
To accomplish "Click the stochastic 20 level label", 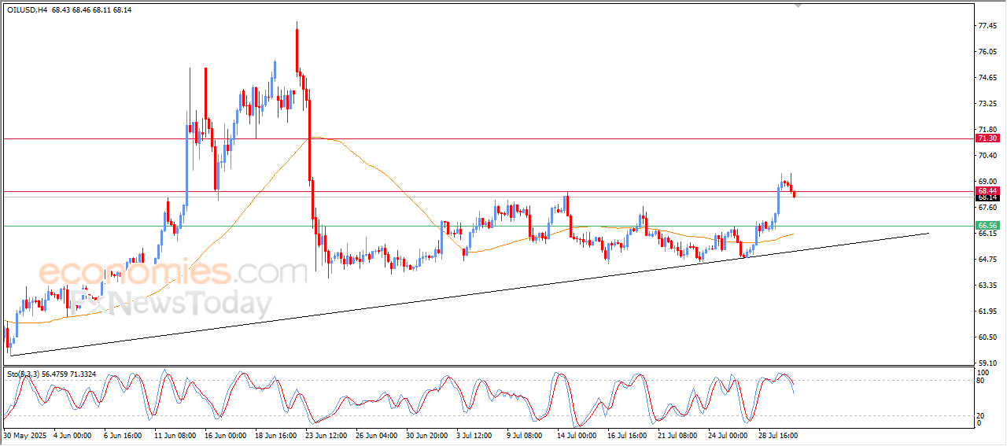I will (x=982, y=415).
